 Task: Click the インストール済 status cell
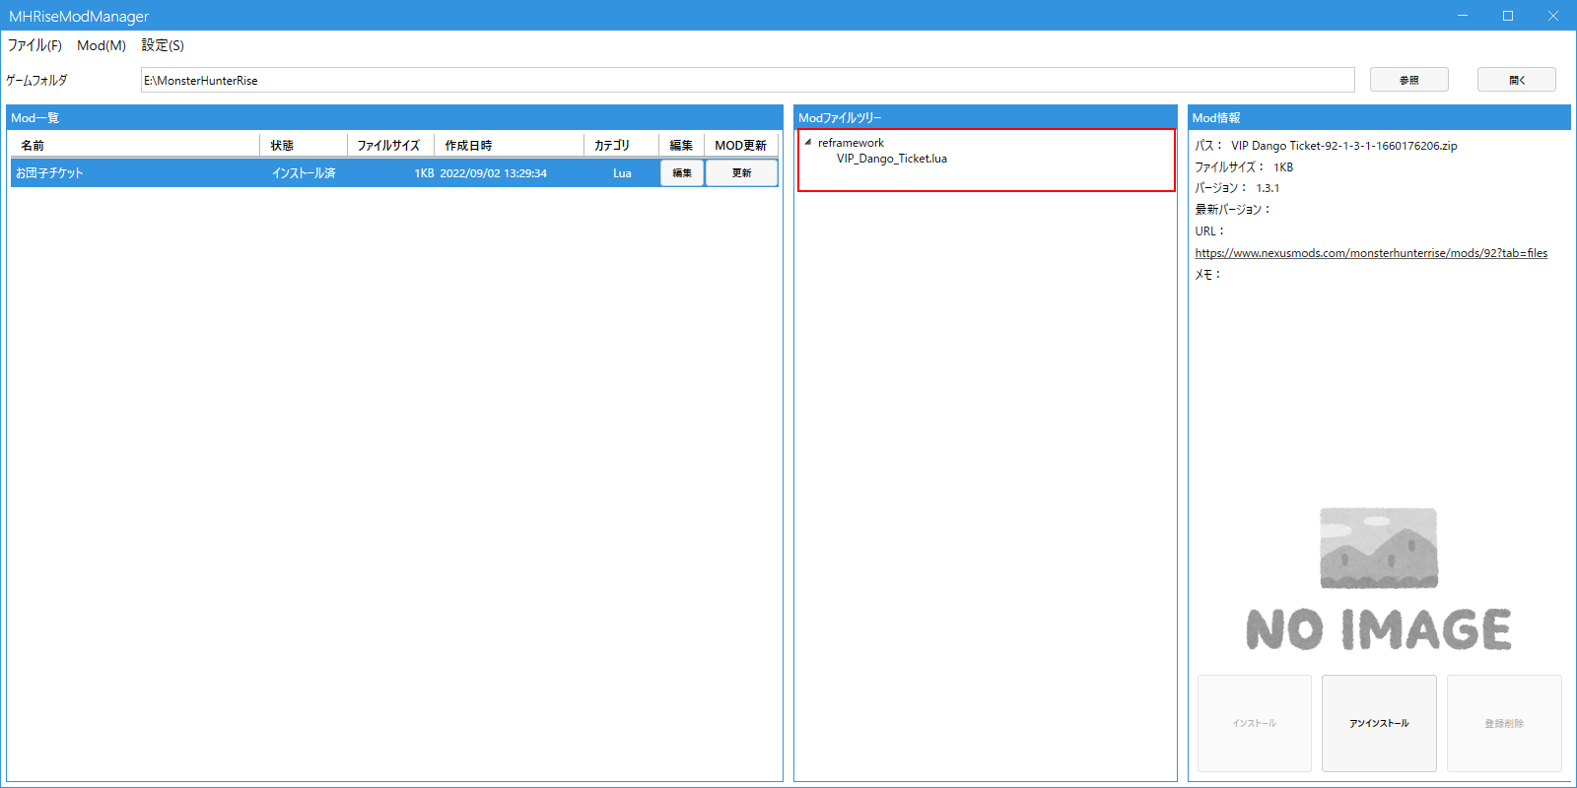click(x=304, y=173)
